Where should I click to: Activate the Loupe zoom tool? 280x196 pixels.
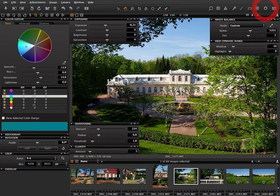coord(132,9)
